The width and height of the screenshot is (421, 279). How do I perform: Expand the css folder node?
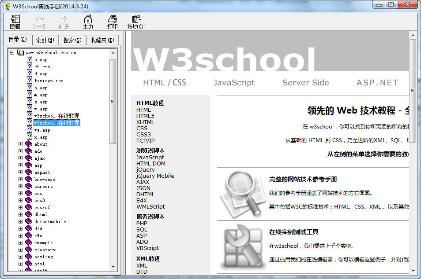pyautogui.click(x=20, y=193)
